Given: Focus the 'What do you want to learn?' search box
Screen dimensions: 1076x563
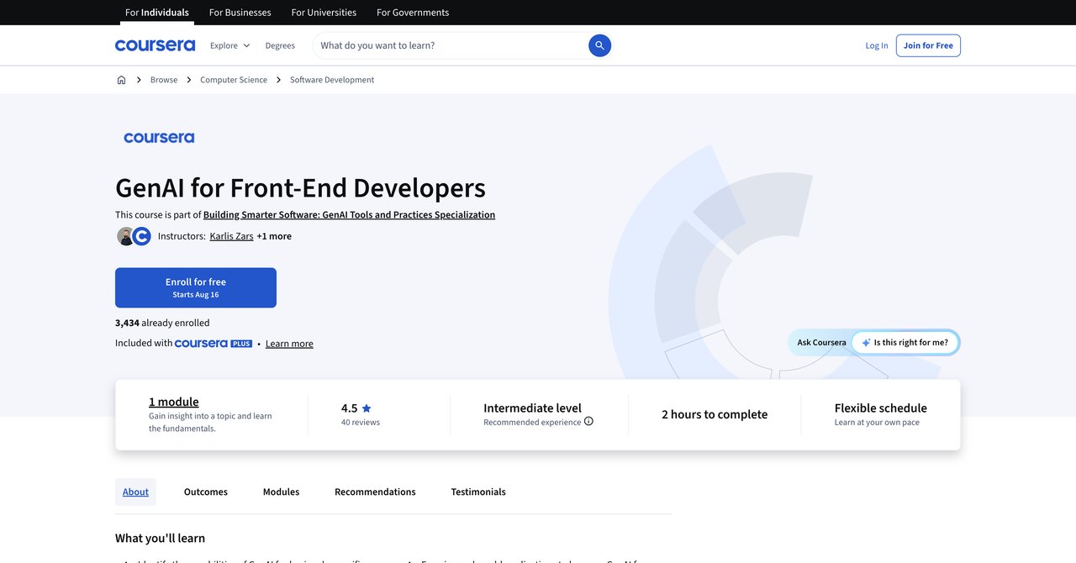Looking at the screenshot, I should [450, 45].
